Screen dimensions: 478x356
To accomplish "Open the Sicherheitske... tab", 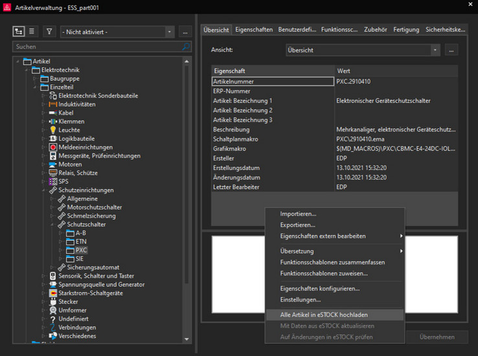I will click(445, 30).
